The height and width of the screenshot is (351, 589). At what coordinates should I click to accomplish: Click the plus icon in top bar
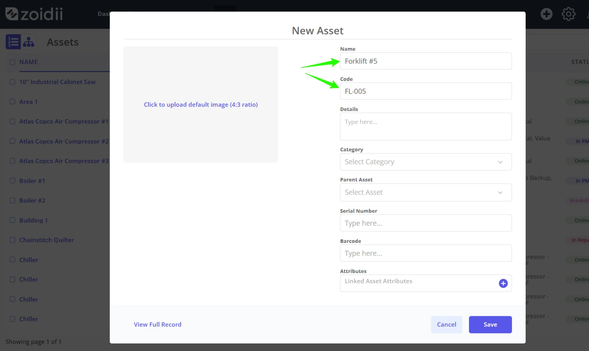click(x=546, y=14)
